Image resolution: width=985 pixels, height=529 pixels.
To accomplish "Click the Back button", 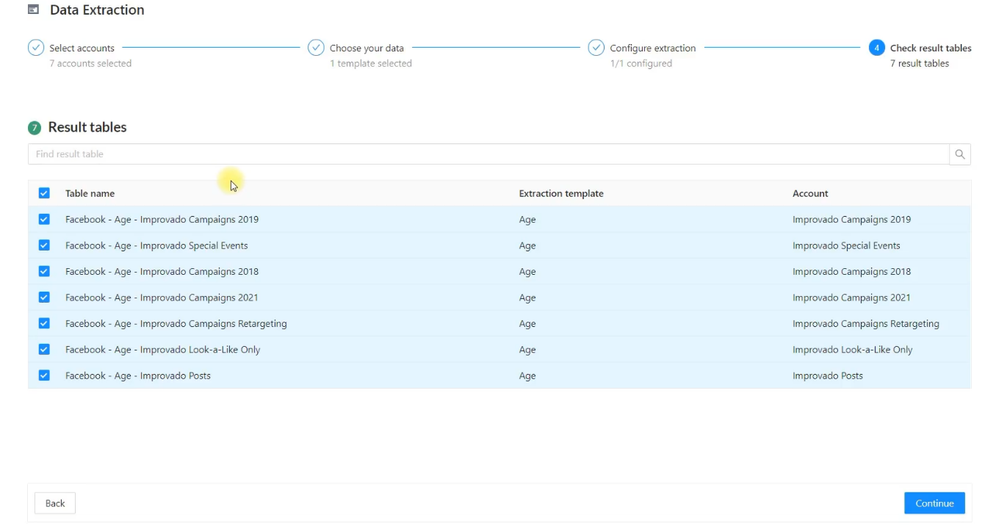I will [55, 503].
